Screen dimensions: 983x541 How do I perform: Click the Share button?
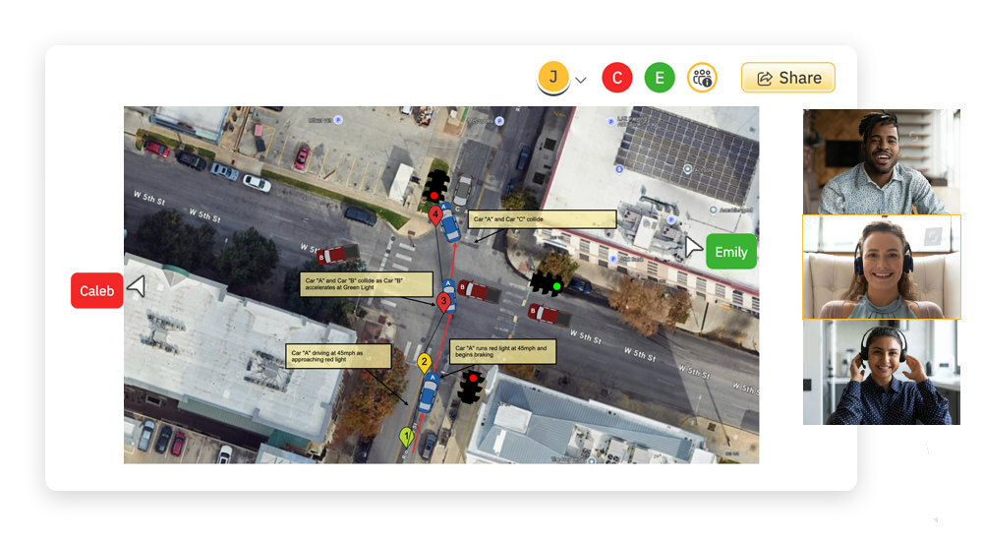[787, 78]
